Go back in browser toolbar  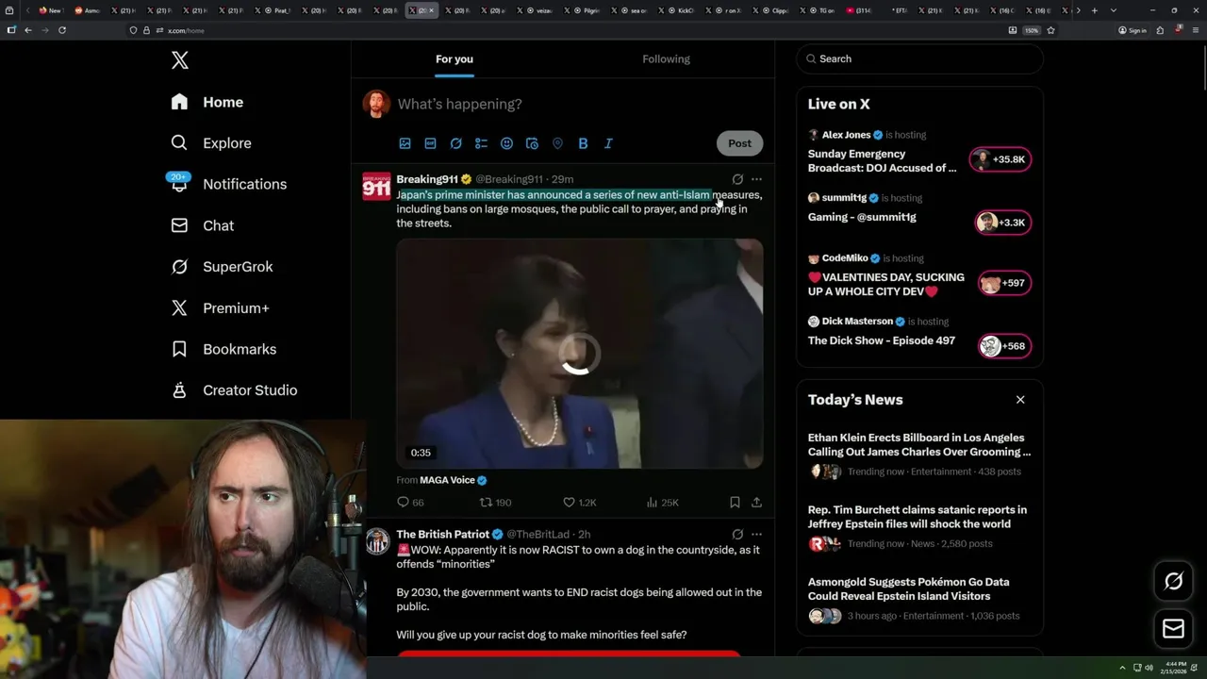[28, 30]
